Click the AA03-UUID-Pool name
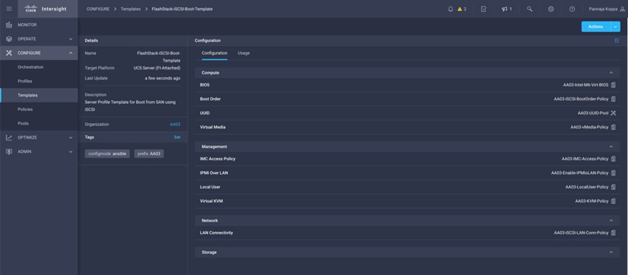This screenshot has width=628, height=275. [x=593, y=113]
